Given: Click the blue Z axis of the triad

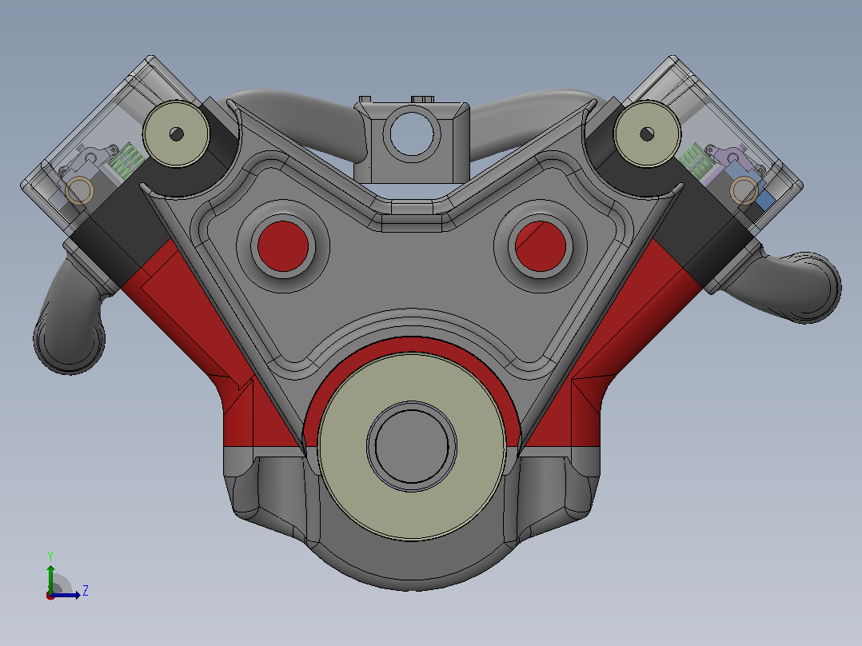Looking at the screenshot, I should click(66, 595).
